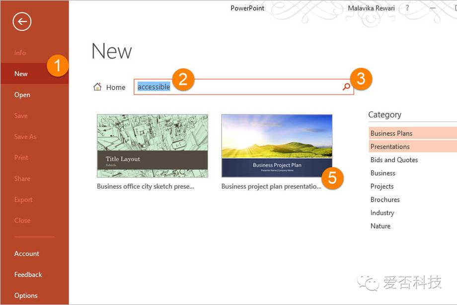Viewport: 457px width, 305px height.
Task: Click the search magnifier icon
Action: click(x=346, y=87)
